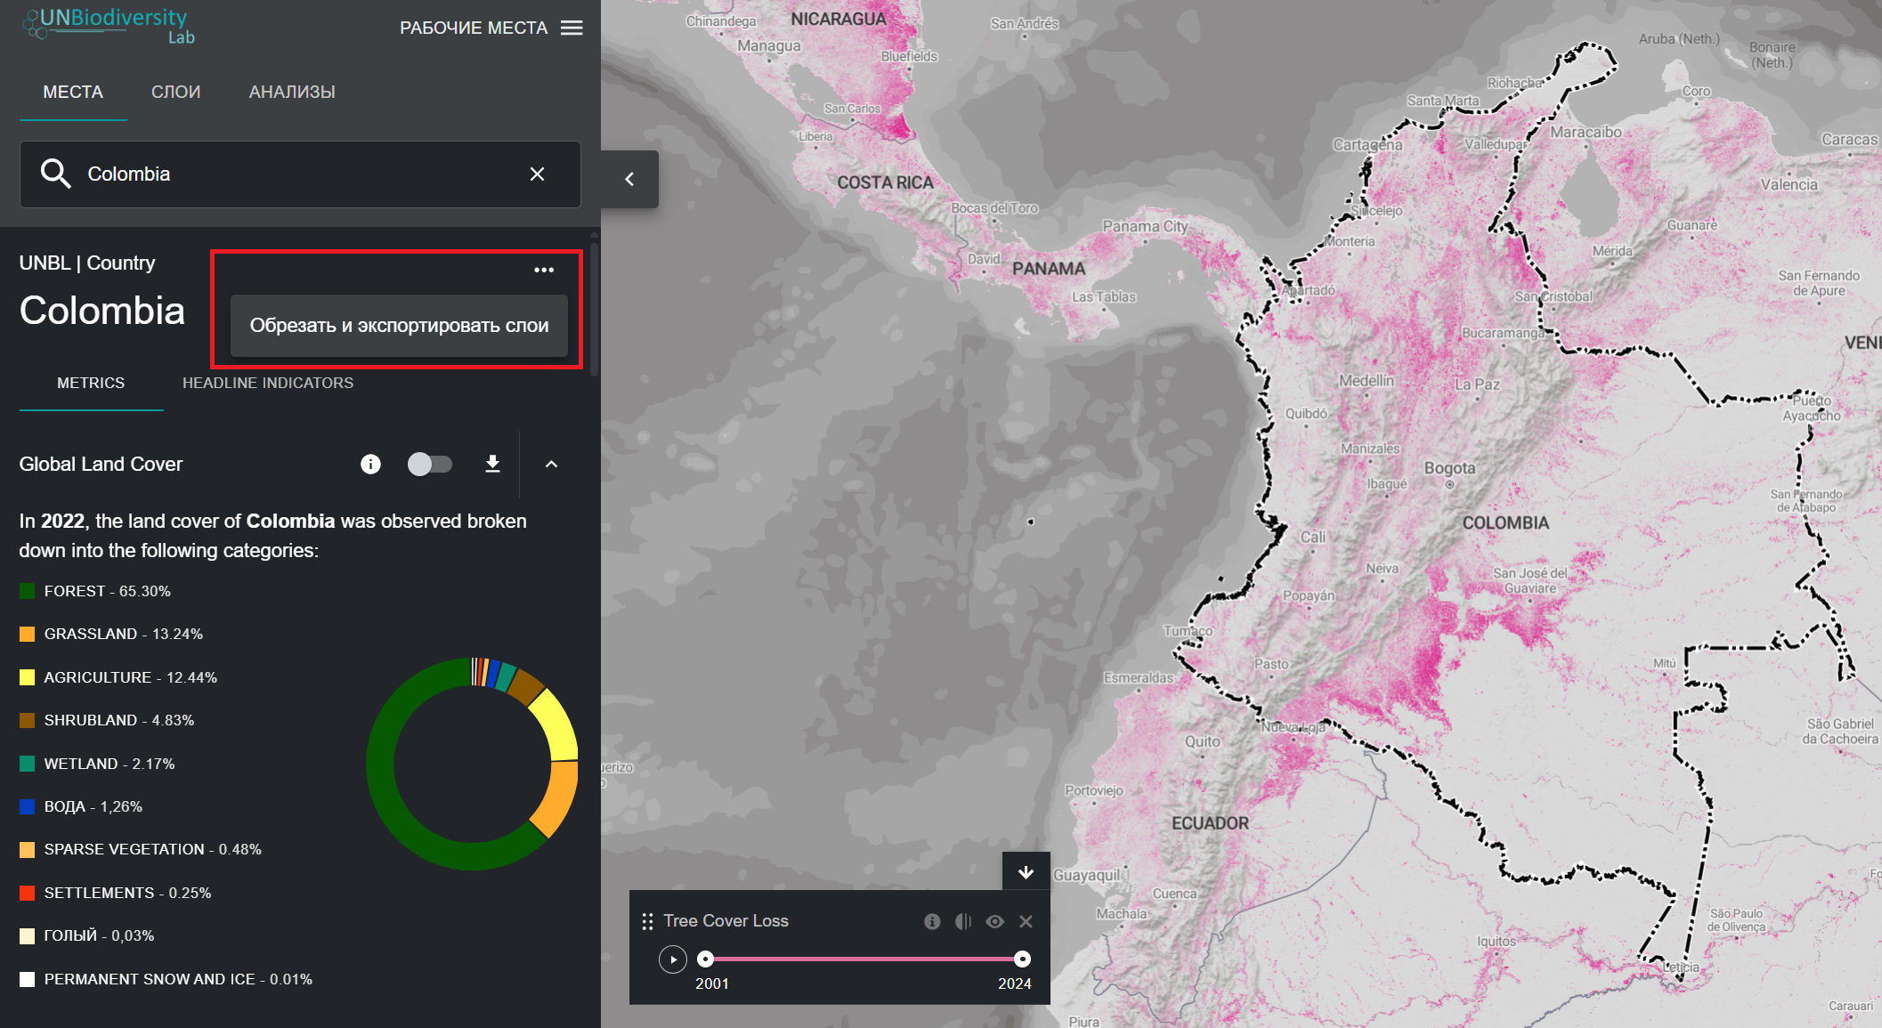Image resolution: width=1882 pixels, height=1028 pixels.
Task: Switch to the СЛОИ tab
Action: (175, 92)
